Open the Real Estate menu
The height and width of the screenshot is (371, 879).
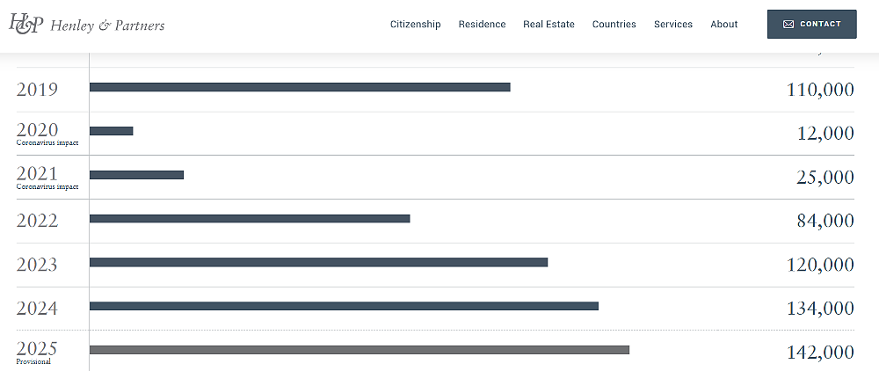548,24
